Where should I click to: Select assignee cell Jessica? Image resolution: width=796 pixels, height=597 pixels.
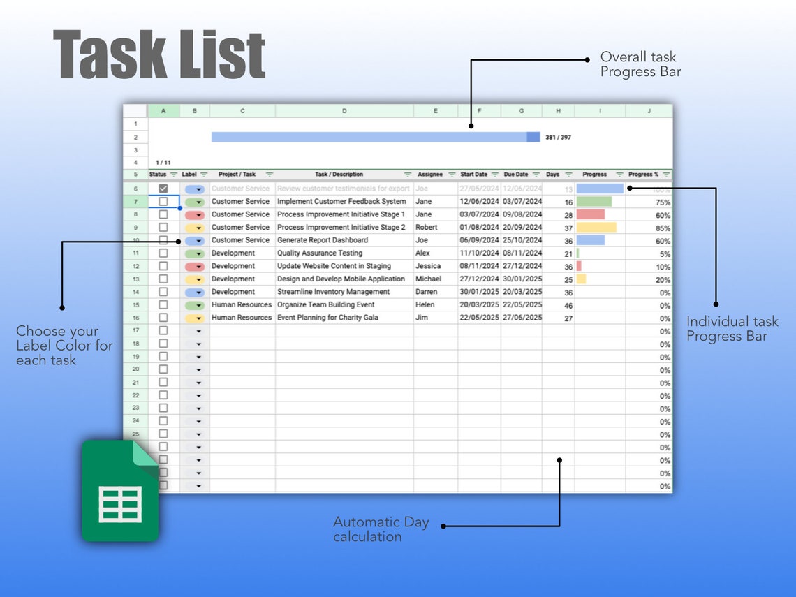click(x=436, y=266)
